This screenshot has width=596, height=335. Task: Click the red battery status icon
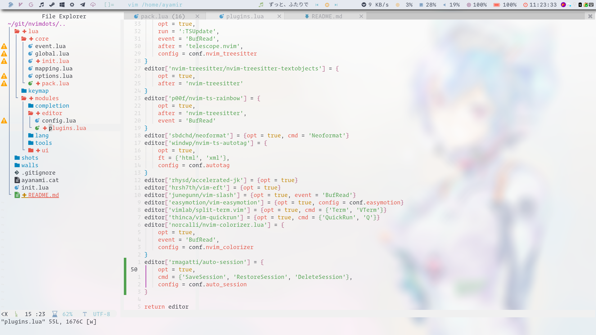497,5
